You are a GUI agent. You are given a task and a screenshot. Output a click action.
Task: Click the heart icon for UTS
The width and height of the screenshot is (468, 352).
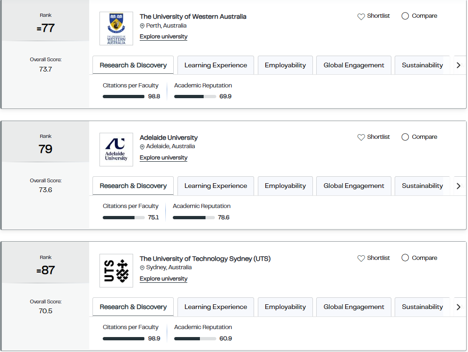(x=361, y=258)
